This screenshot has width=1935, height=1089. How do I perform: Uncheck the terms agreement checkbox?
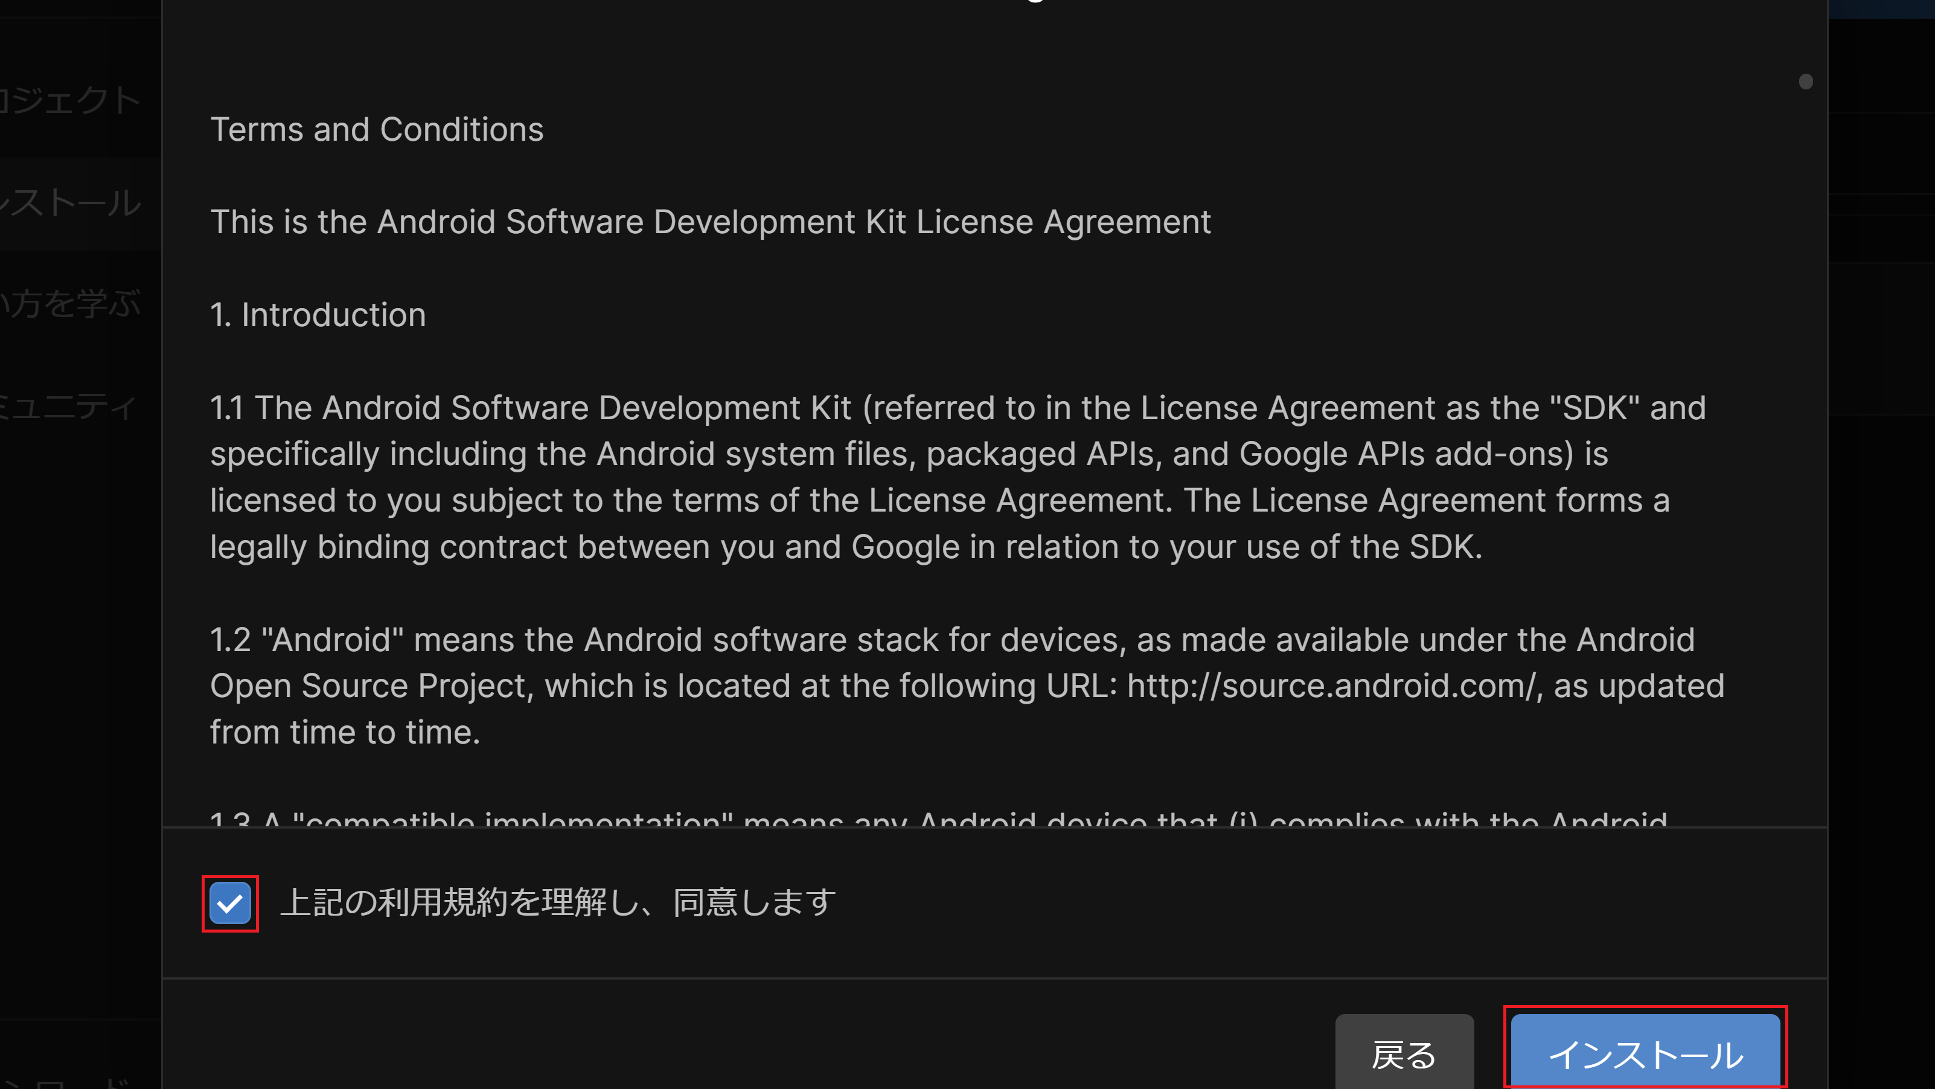(x=230, y=904)
